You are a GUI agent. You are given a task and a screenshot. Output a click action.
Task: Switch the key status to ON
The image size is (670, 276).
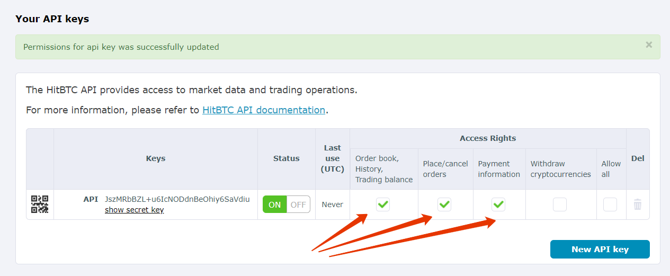coord(275,204)
